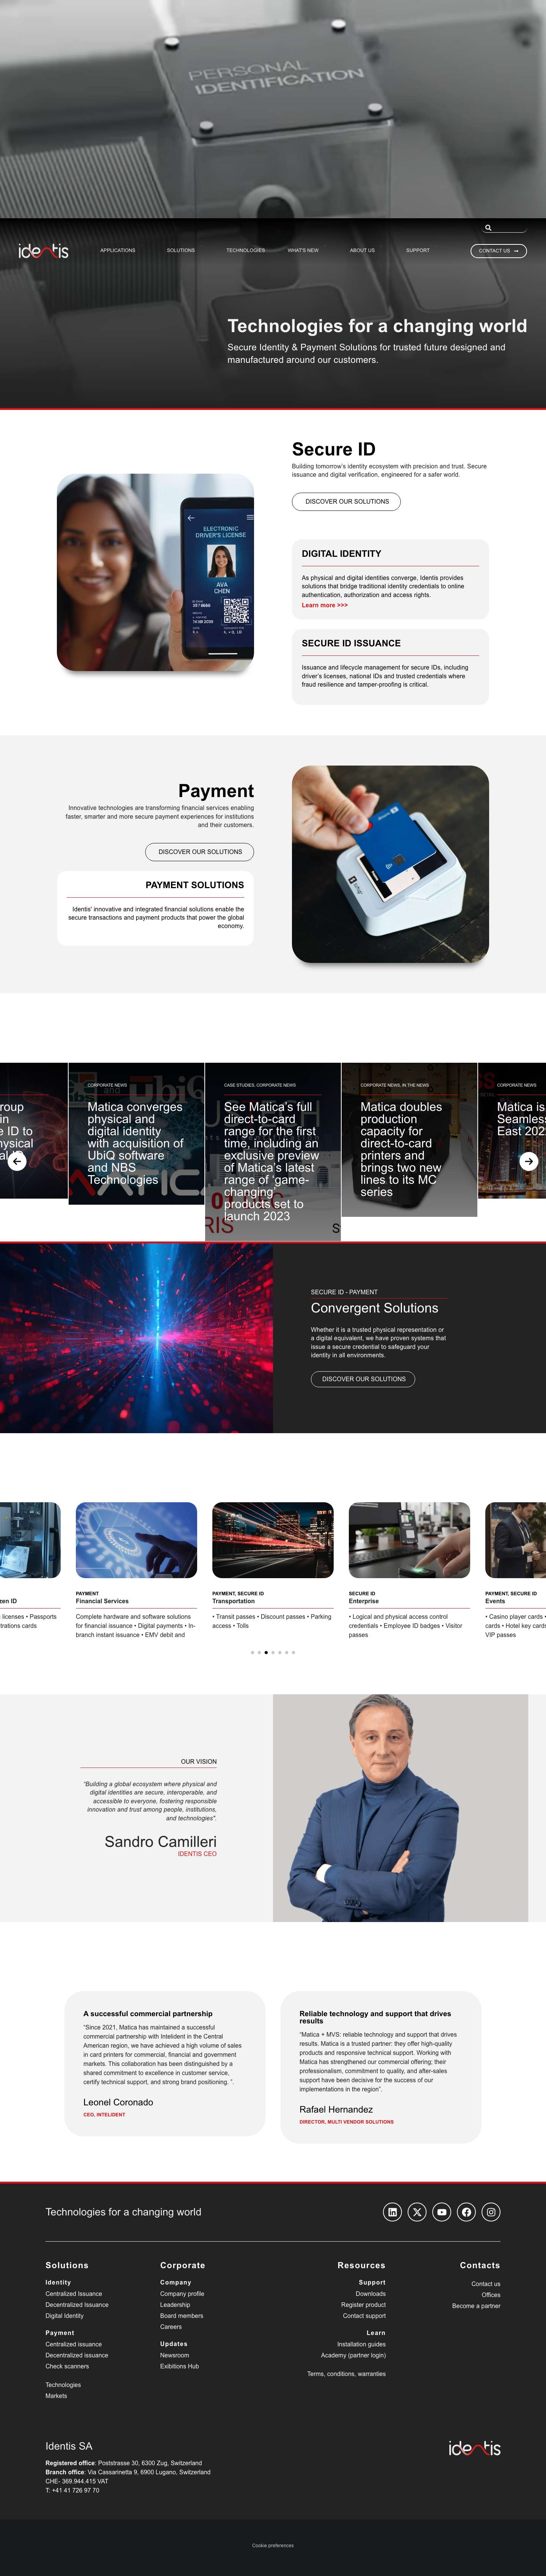Open Matica converges physical and digital identity article
Image resolution: width=546 pixels, height=2576 pixels.
(x=136, y=1143)
